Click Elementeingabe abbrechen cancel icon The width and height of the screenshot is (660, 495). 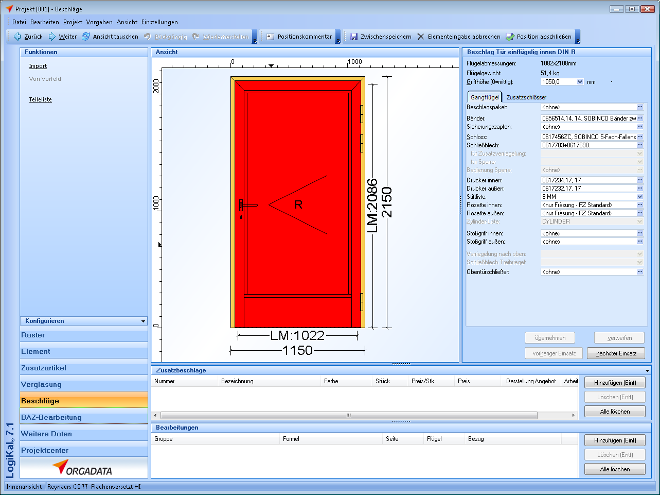coord(421,37)
